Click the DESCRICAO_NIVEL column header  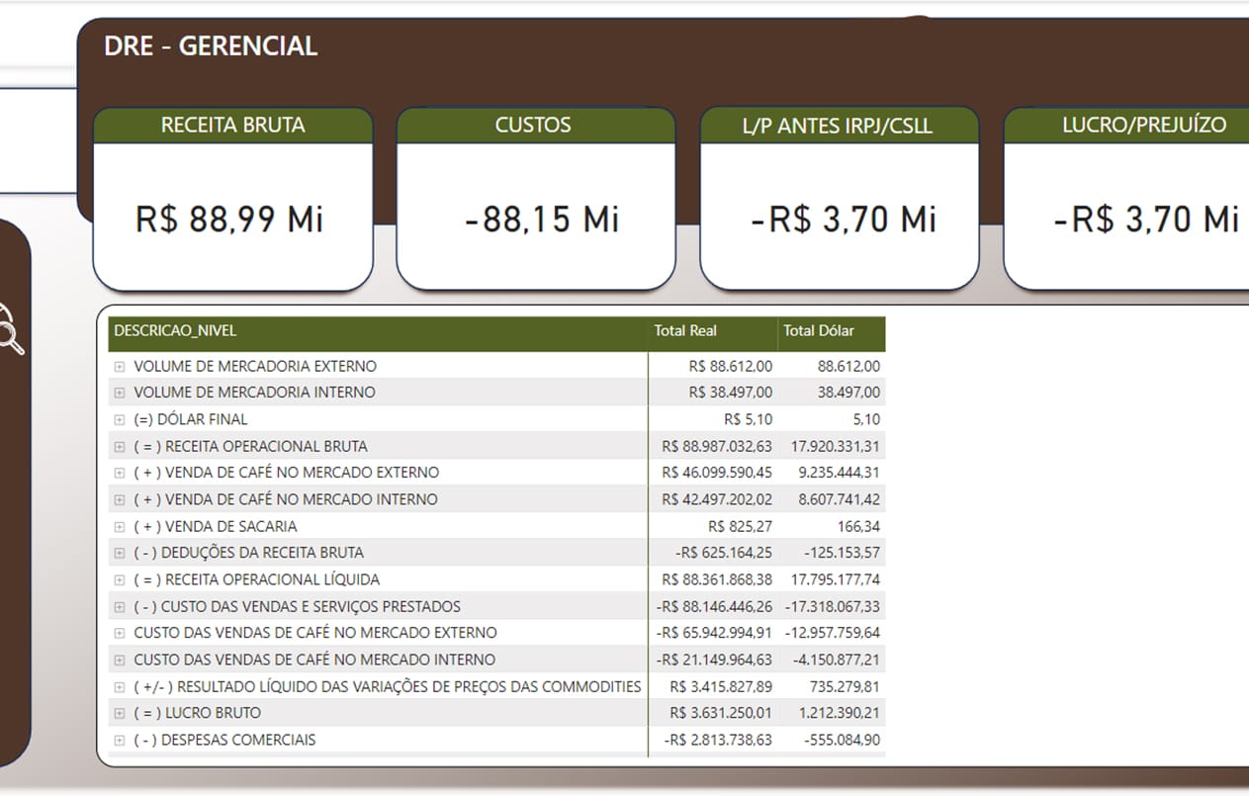point(175,331)
